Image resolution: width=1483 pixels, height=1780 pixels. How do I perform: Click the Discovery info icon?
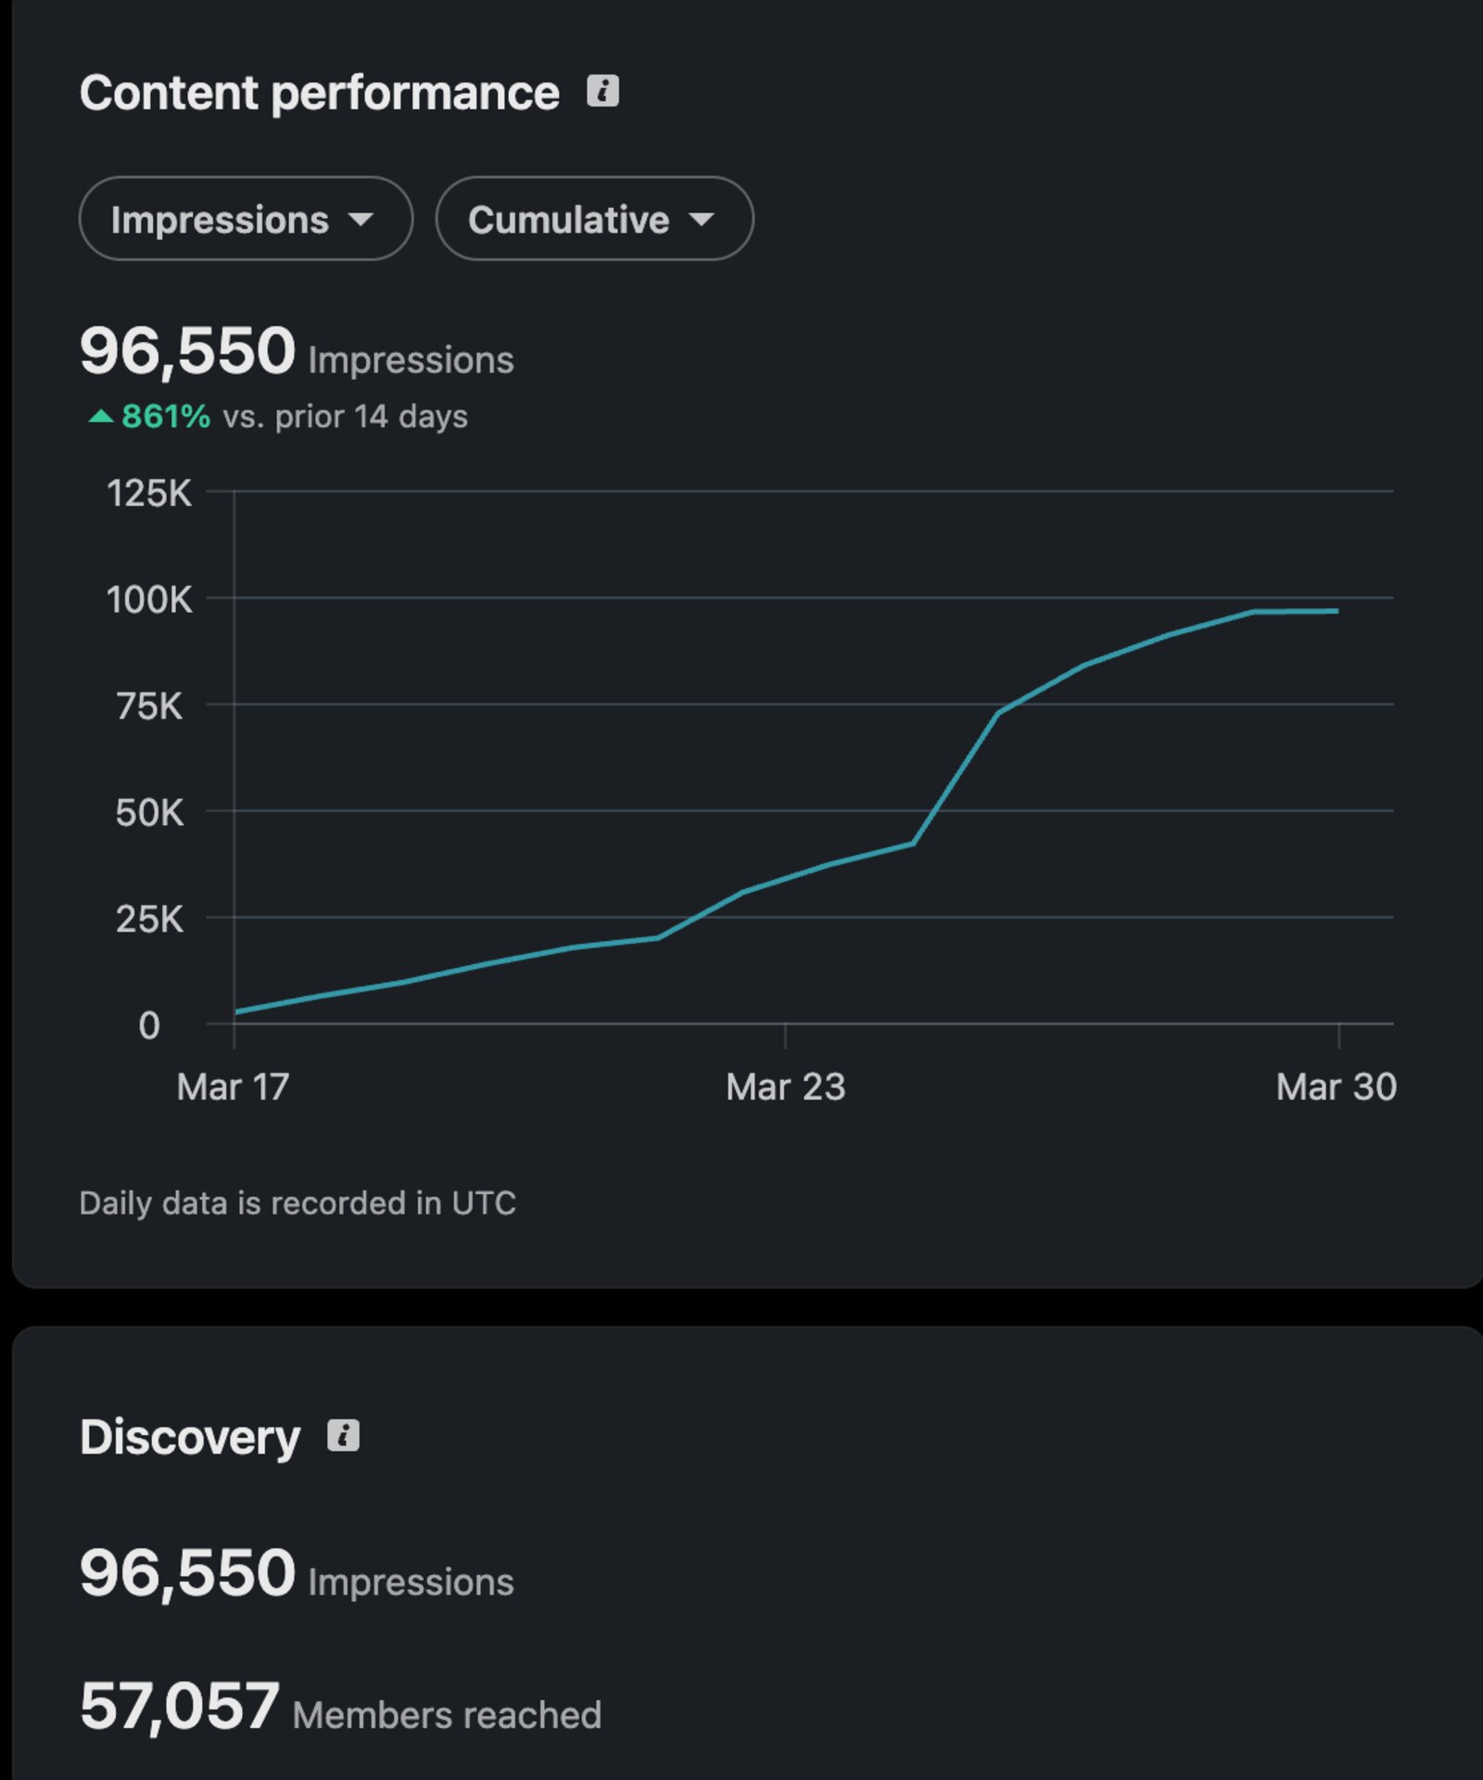pyautogui.click(x=343, y=1435)
